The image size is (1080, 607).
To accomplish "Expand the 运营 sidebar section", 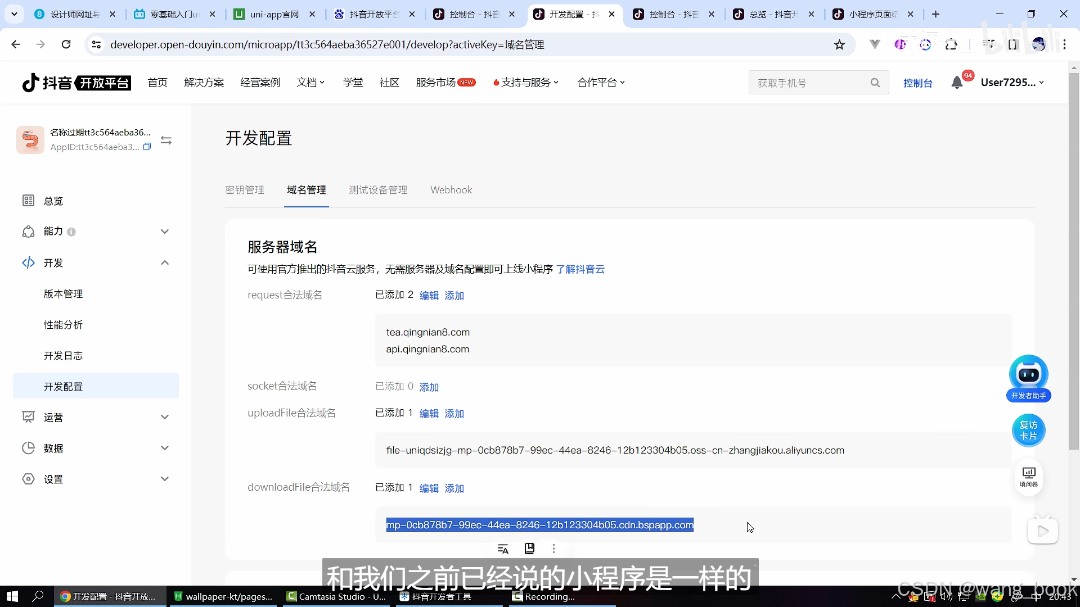I will coord(165,417).
